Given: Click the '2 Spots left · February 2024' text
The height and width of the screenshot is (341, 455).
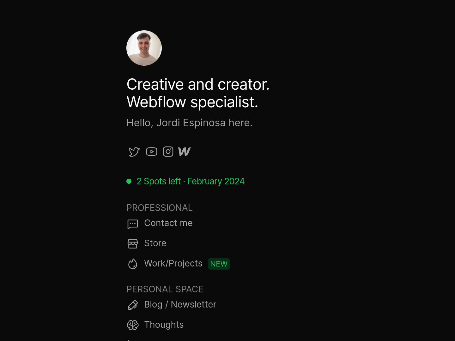Looking at the screenshot, I should click(x=191, y=182).
